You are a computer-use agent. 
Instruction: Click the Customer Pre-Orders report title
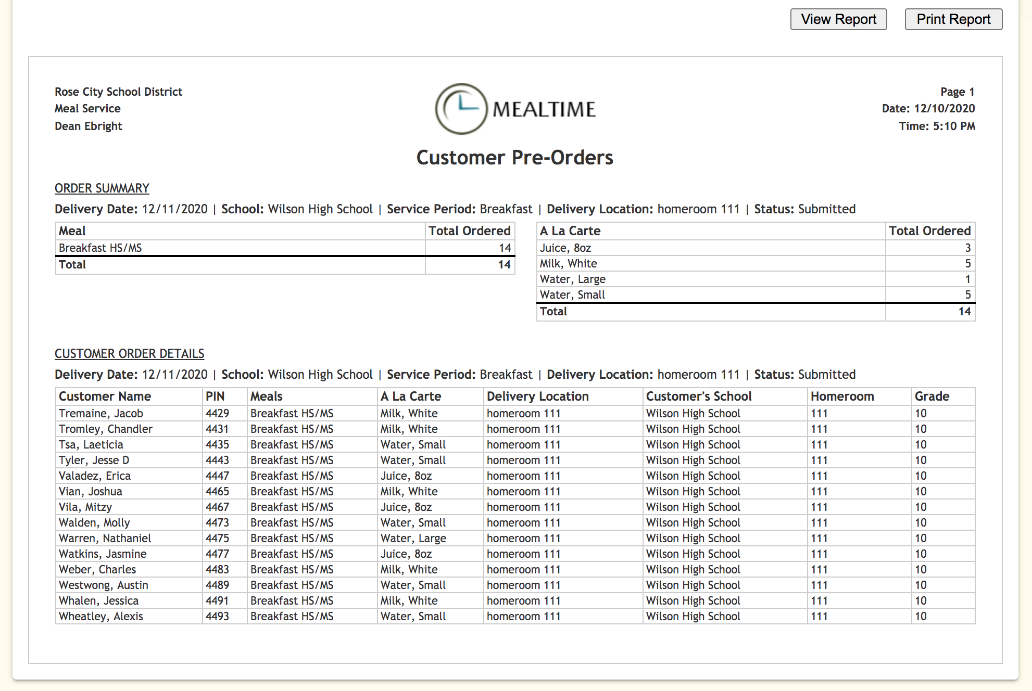click(514, 158)
